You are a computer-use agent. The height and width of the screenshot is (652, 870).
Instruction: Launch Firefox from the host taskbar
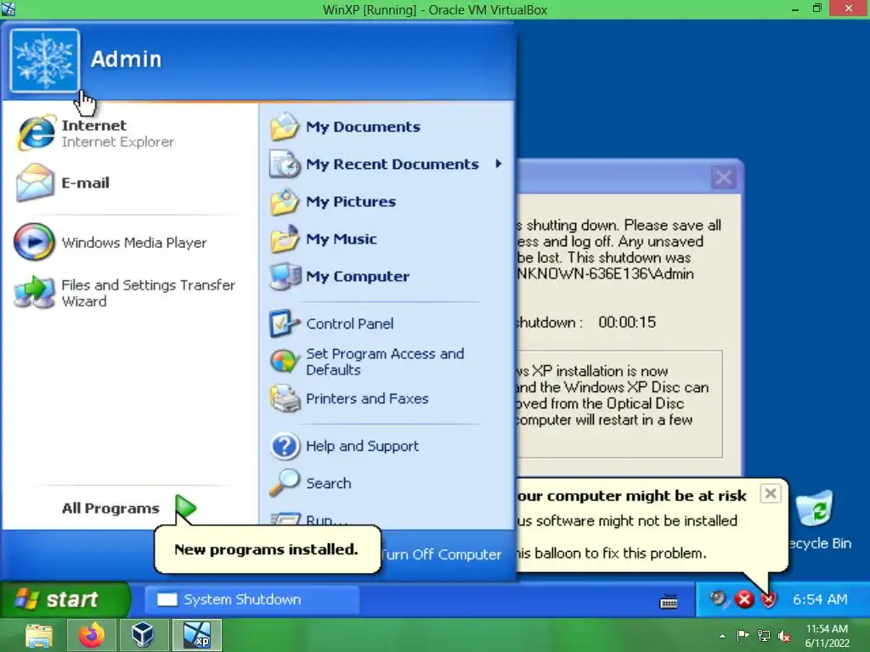click(x=92, y=635)
